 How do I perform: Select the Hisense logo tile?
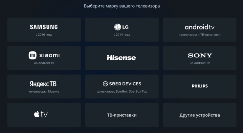tap(121, 58)
